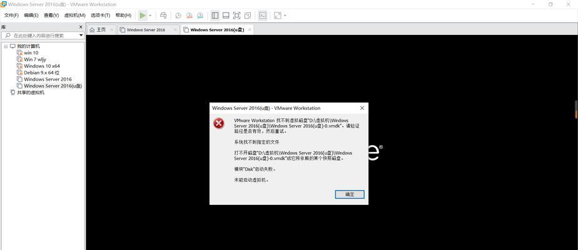Click the red error icon in dialog
The width and height of the screenshot is (578, 250).
(218, 123)
